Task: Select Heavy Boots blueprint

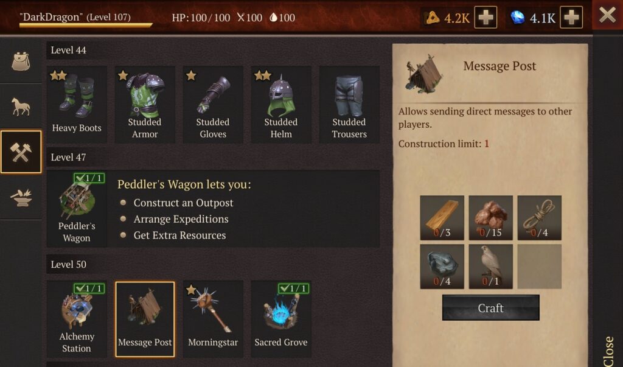Action: tap(77, 105)
